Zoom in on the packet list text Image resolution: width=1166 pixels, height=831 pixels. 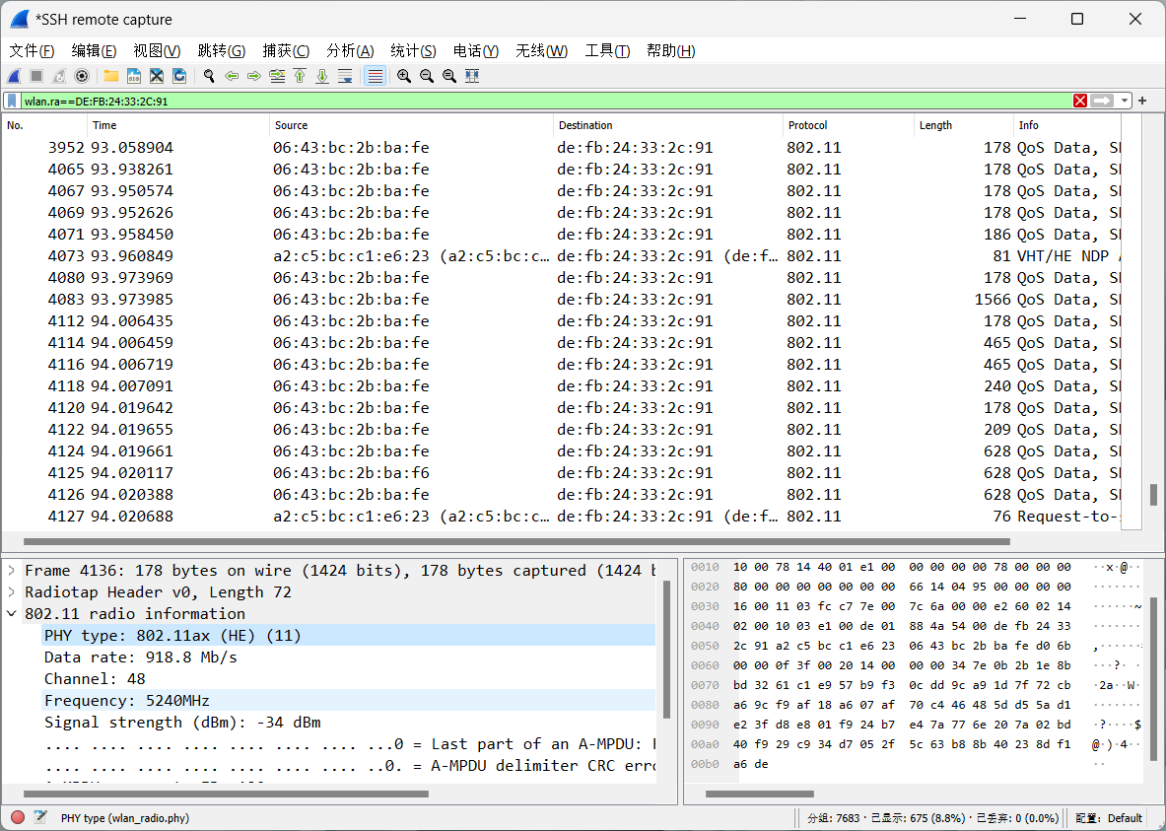[403, 76]
